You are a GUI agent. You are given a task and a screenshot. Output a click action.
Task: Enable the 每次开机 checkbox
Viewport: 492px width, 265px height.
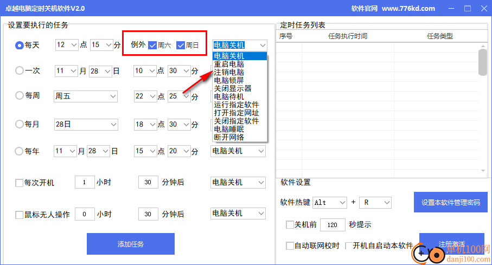[x=19, y=183]
